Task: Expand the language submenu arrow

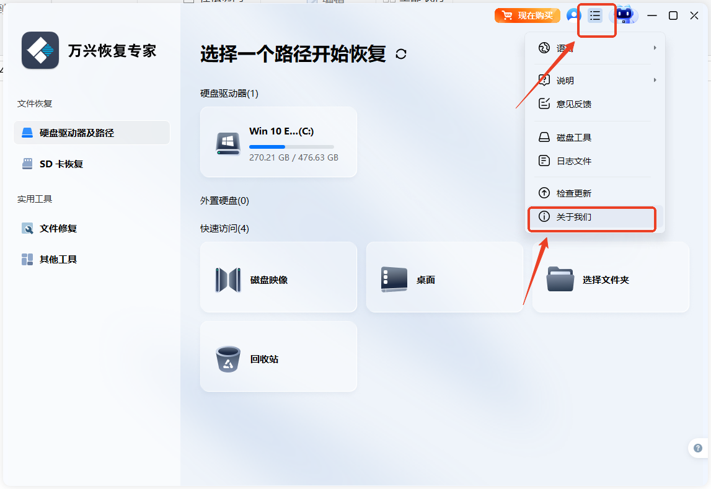Action: point(655,48)
